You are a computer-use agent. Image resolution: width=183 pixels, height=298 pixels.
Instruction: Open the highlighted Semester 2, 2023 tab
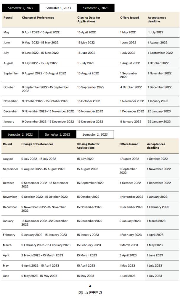tap(95, 135)
